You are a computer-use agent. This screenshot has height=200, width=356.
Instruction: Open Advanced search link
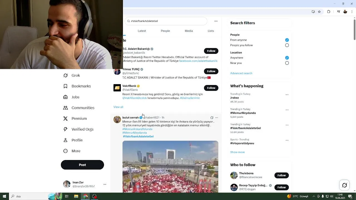(241, 73)
